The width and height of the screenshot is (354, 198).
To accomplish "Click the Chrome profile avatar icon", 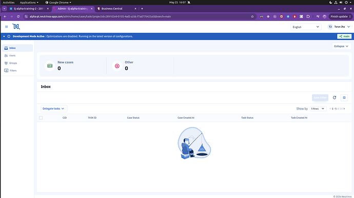I will [x=324, y=16].
